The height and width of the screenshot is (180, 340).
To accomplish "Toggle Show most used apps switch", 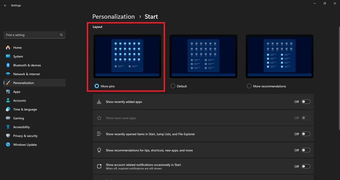I will 306,118.
